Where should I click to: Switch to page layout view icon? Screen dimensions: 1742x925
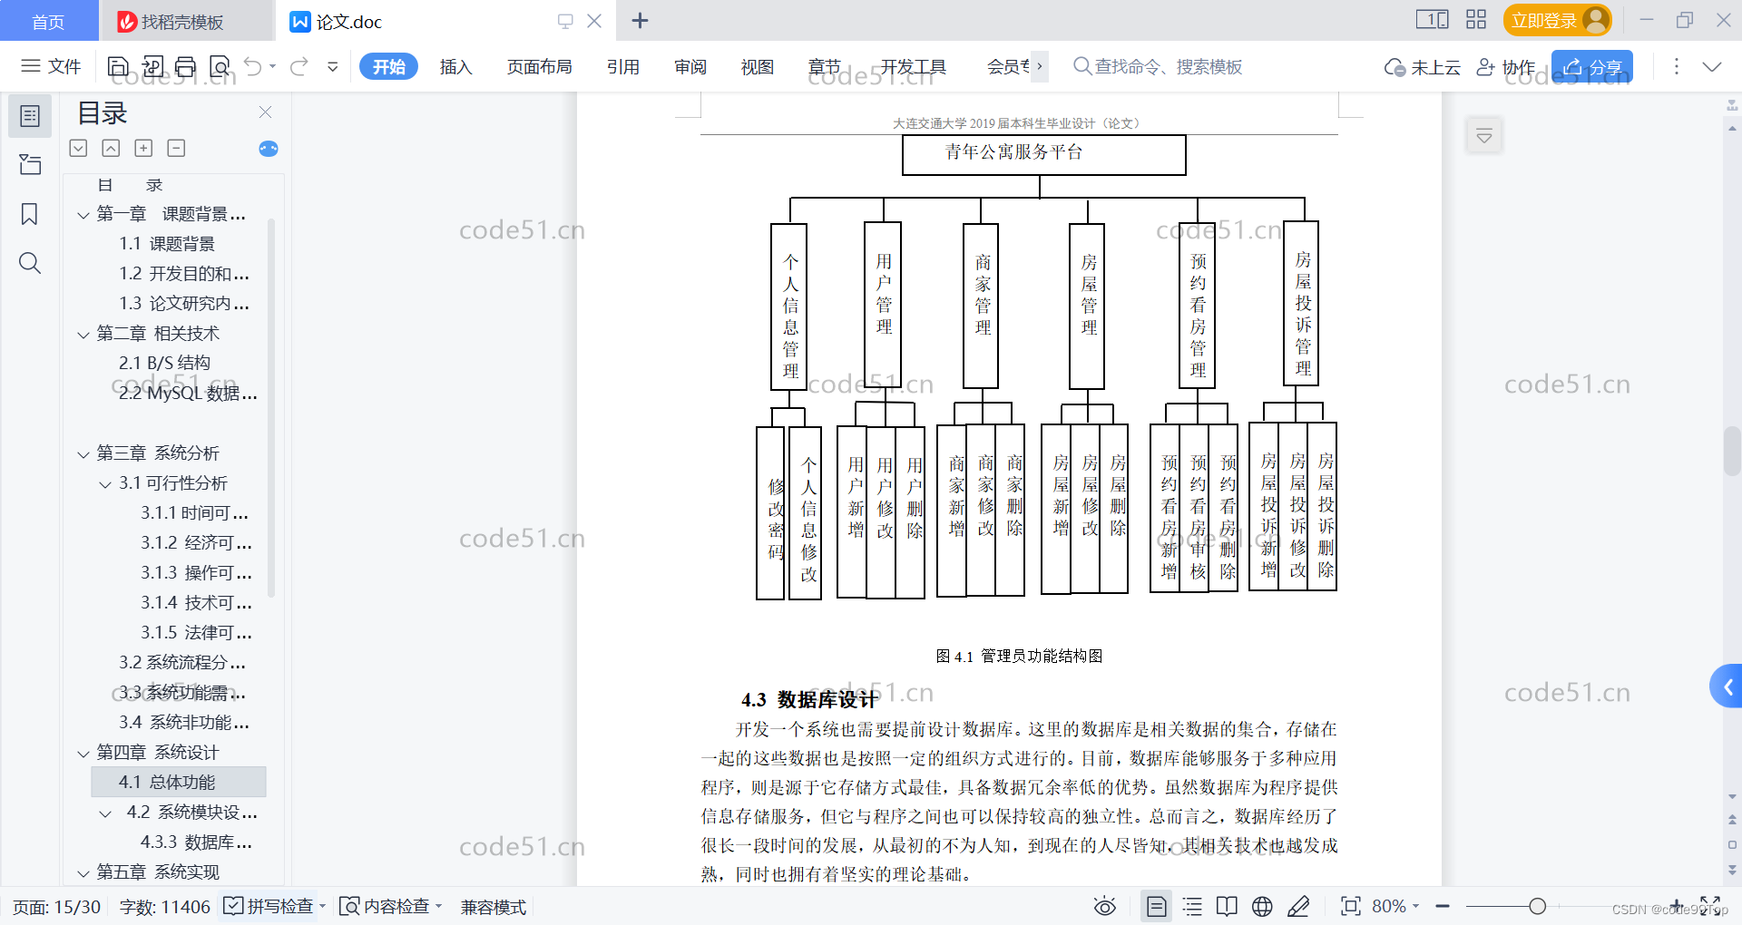tap(1156, 906)
